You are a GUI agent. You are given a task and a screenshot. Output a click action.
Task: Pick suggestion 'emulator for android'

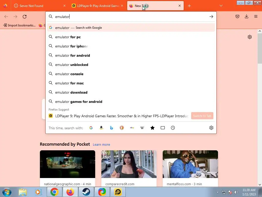tap(131, 55)
